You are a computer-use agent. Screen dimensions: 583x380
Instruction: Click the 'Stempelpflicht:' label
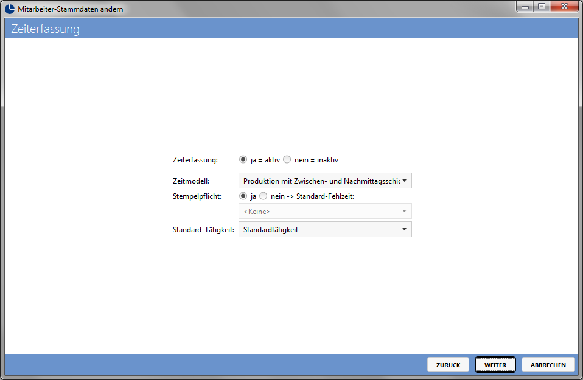click(x=197, y=196)
